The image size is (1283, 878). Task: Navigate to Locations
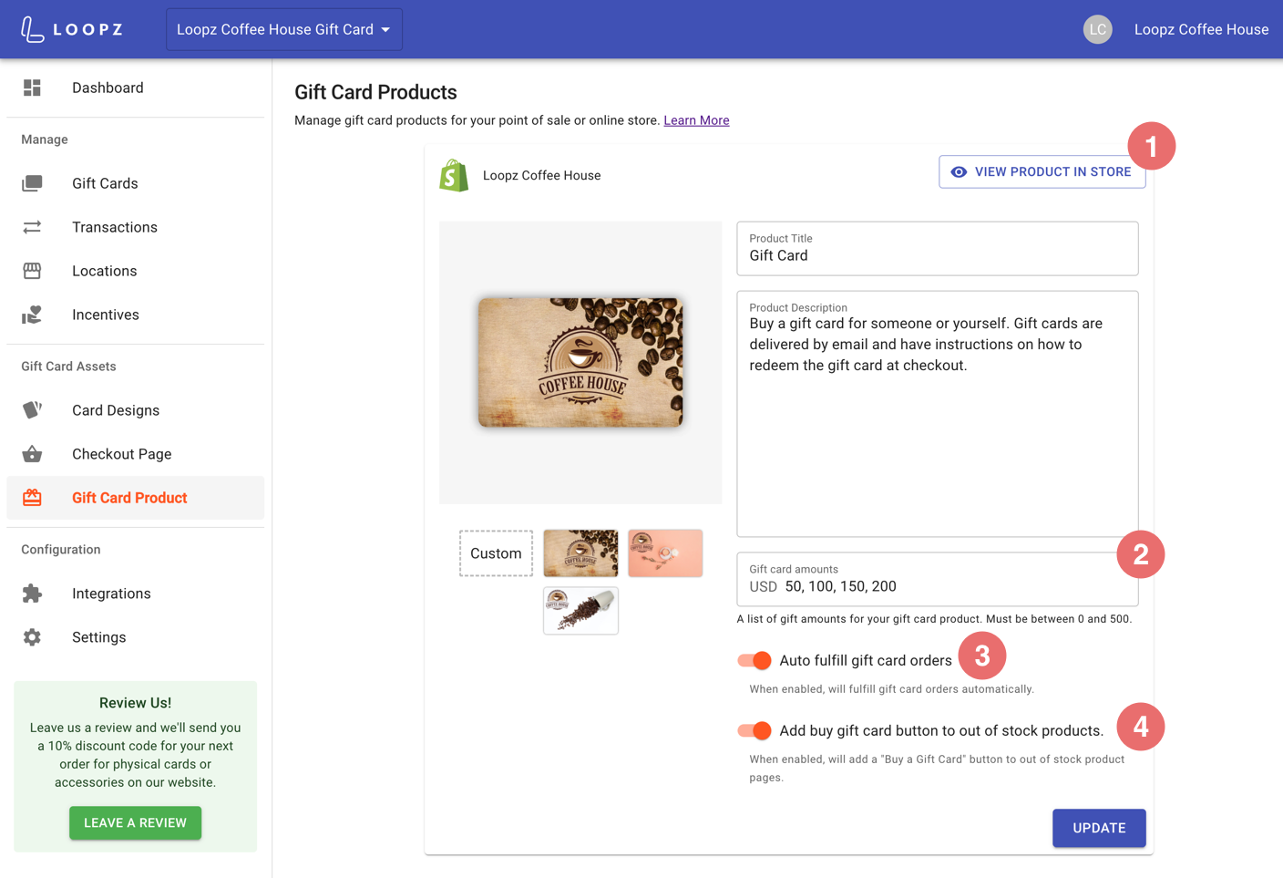coord(135,271)
